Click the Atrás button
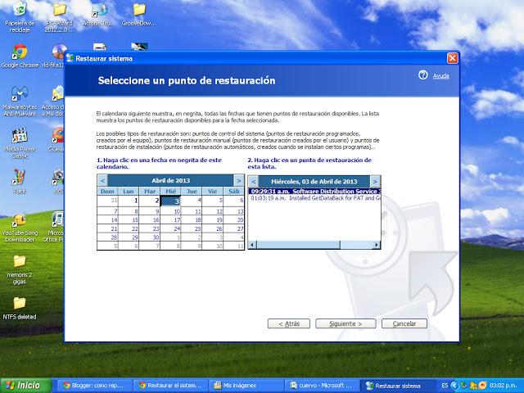This screenshot has height=393, width=524. 289,323
